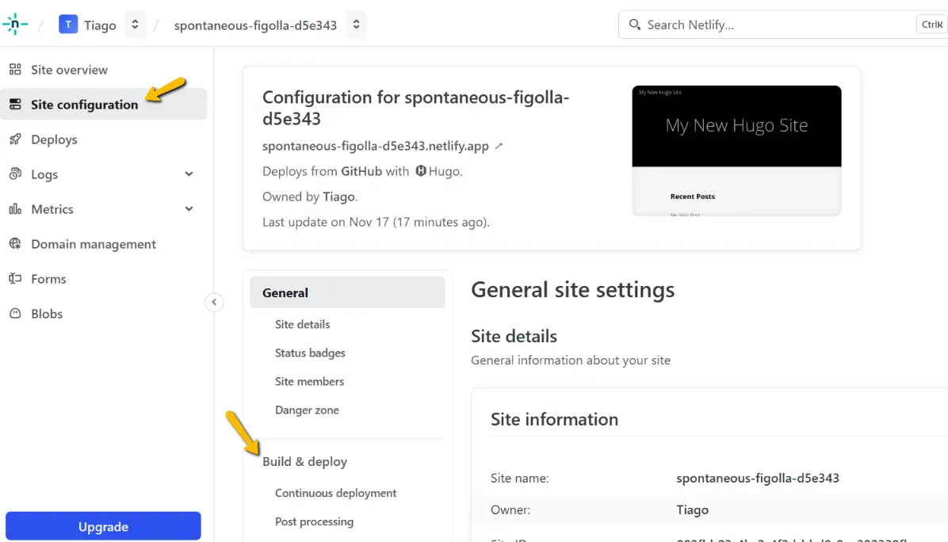The height and width of the screenshot is (542, 948).
Task: Switch to the General settings tab
Action: pos(285,292)
